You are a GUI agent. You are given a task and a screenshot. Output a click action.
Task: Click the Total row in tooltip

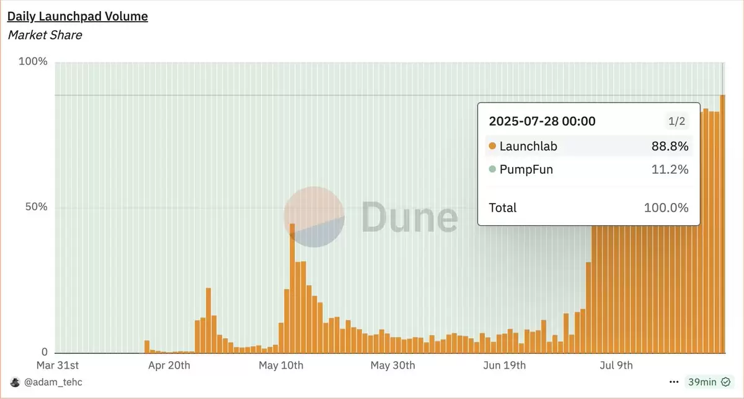588,208
